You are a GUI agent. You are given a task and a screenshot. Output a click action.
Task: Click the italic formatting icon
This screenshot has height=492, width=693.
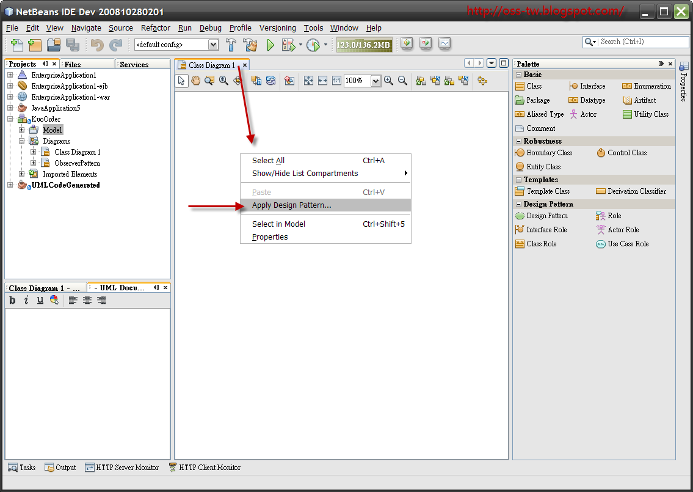click(26, 300)
